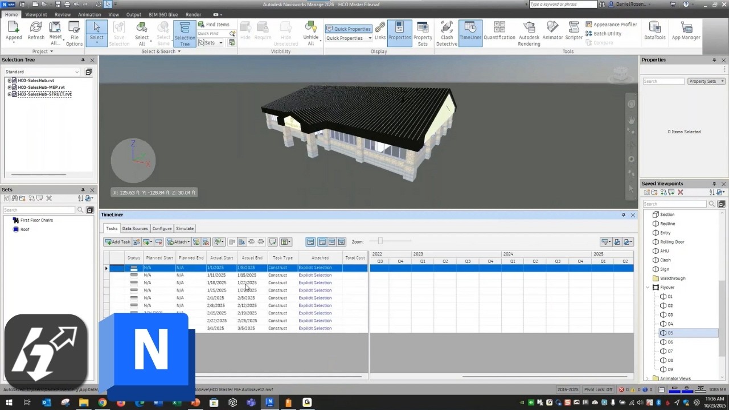The height and width of the screenshot is (410, 729).
Task: Click the Saved Viewpoints search field
Action: [675, 204]
